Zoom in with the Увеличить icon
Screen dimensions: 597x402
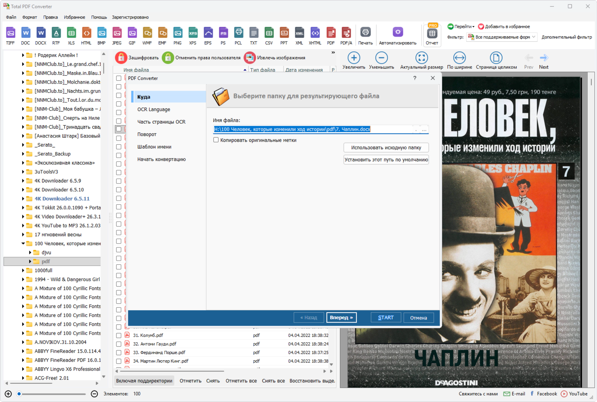[354, 58]
